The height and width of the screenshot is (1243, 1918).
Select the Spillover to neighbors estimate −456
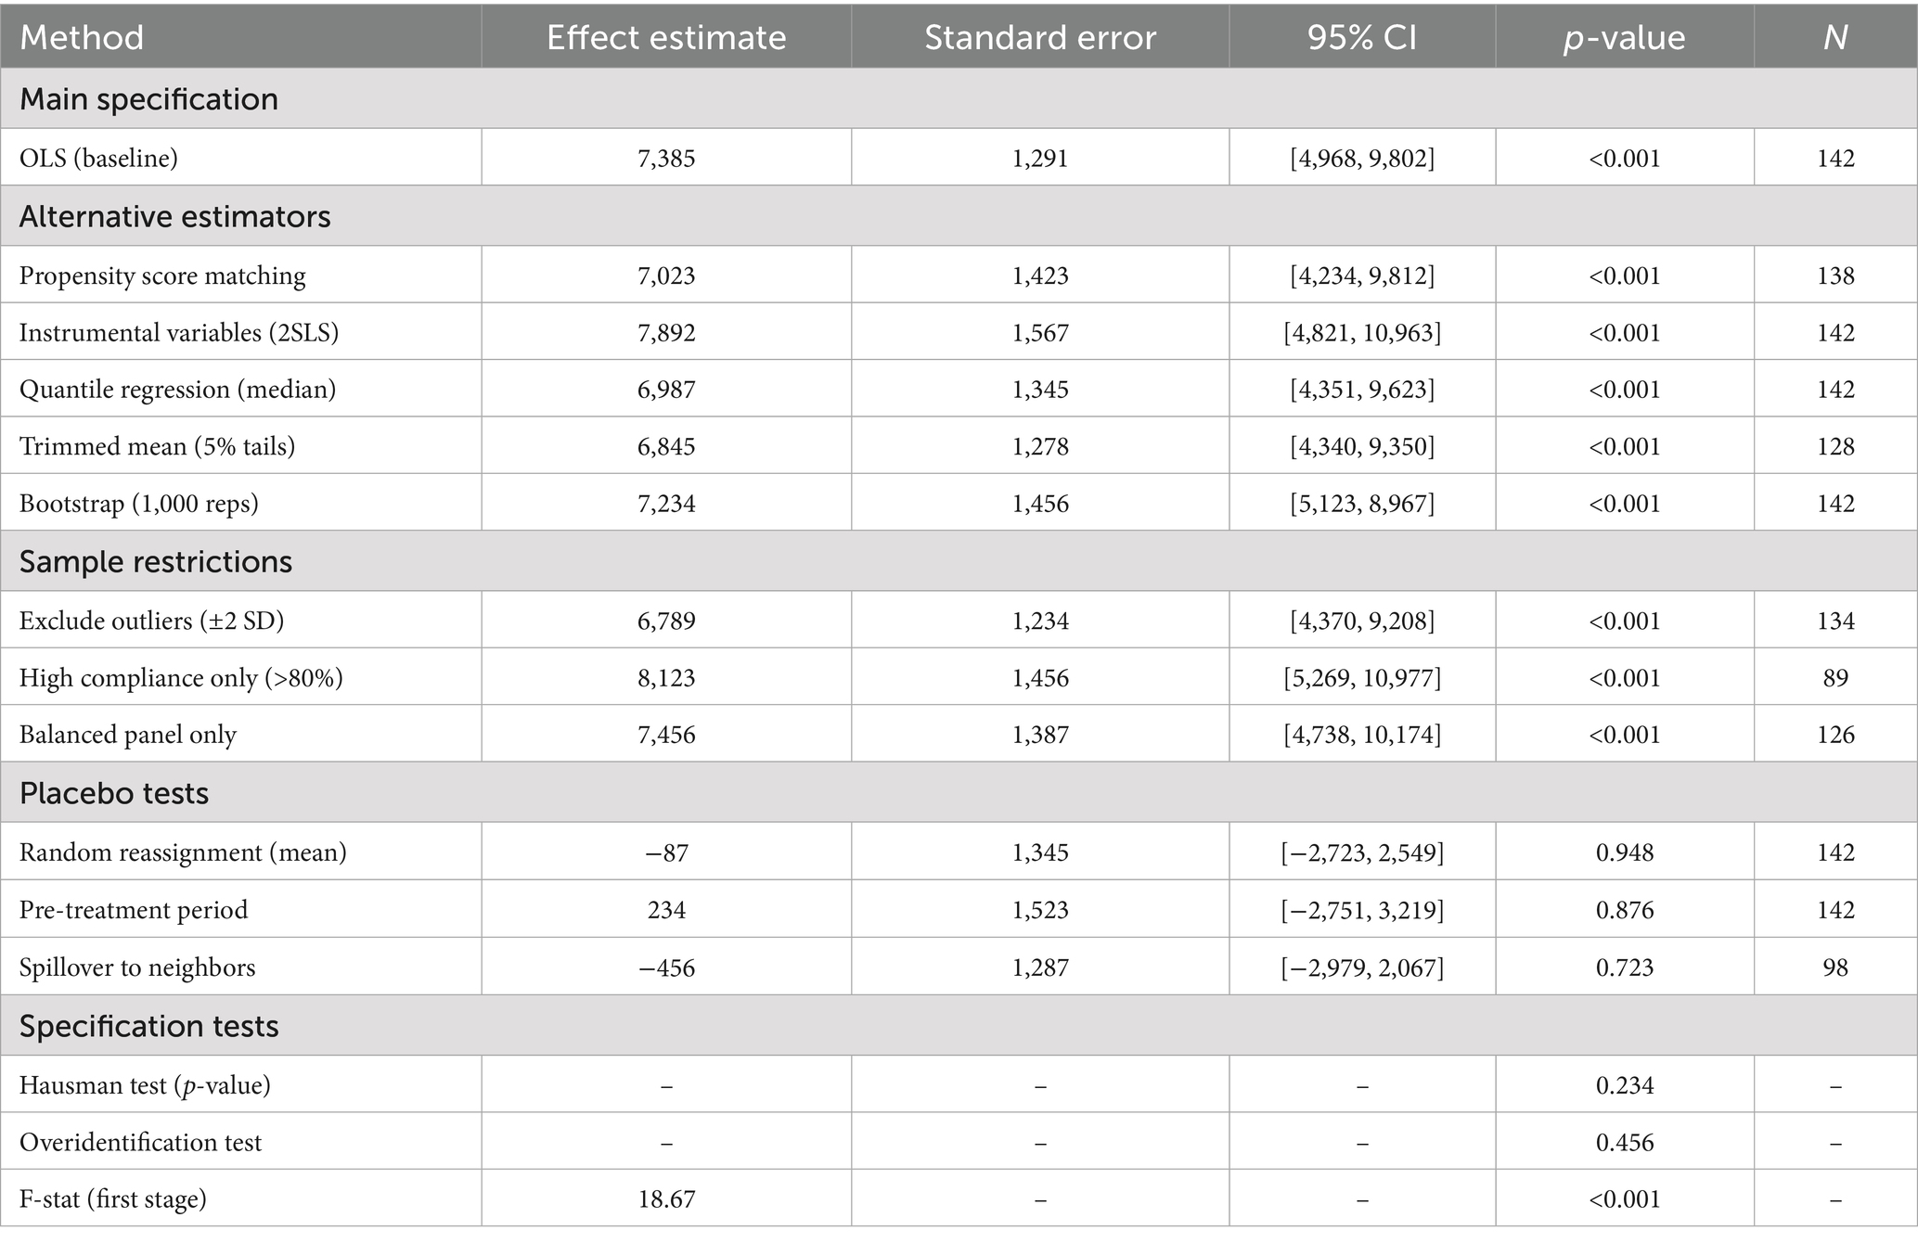(666, 967)
